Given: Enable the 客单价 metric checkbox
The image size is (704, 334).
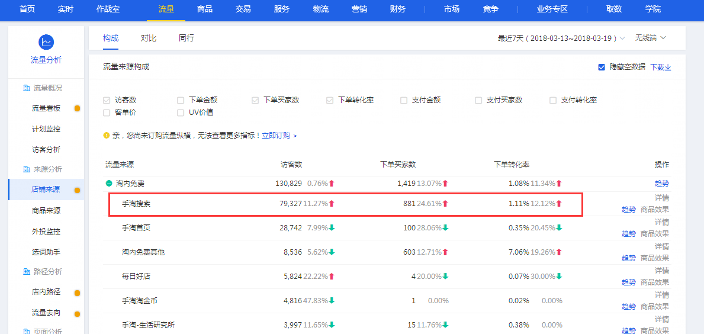Looking at the screenshot, I should point(107,113).
